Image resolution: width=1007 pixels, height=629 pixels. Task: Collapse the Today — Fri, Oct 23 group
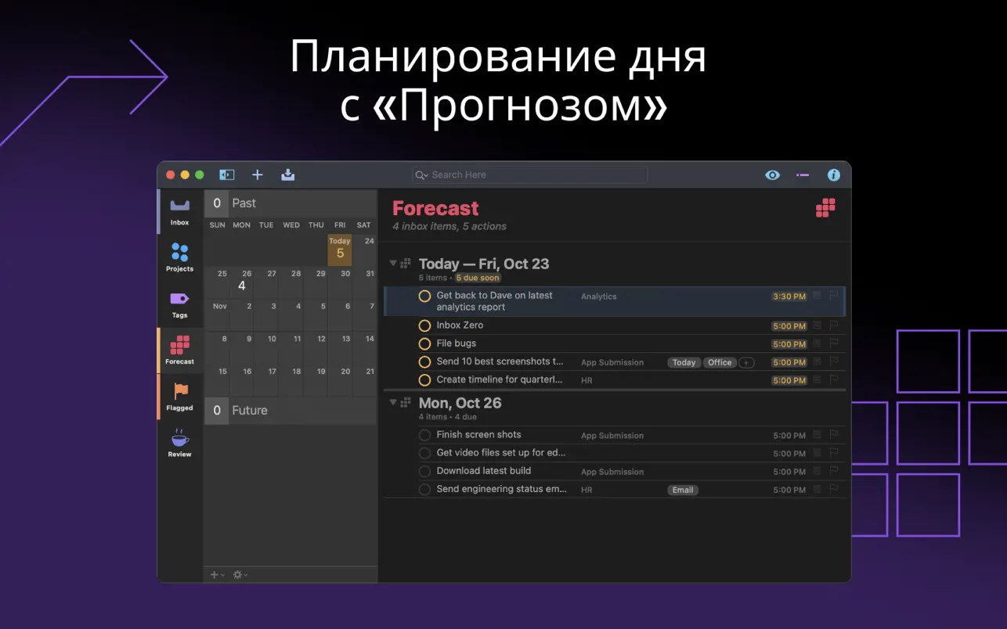[393, 263]
